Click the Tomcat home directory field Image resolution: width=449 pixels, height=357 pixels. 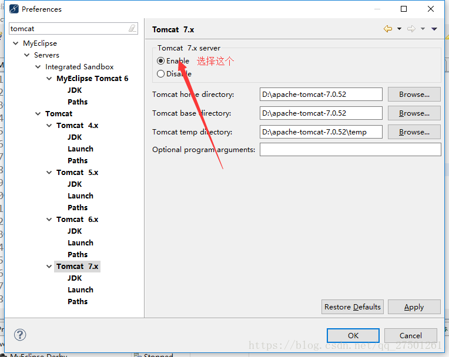coord(321,95)
